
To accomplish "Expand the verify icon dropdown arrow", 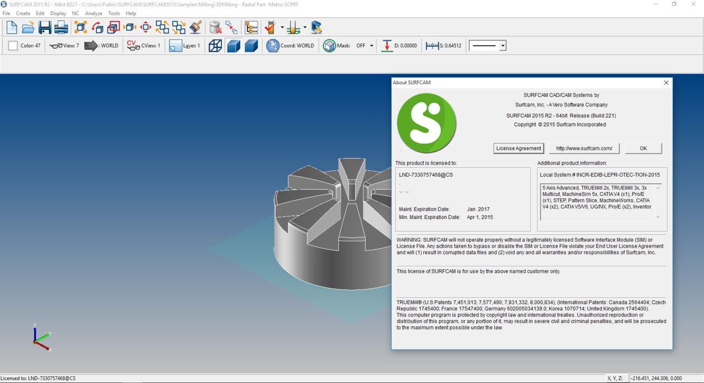I will 282,27.
